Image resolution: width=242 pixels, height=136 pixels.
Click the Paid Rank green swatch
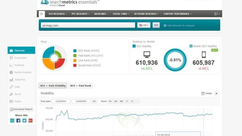click(75, 56)
